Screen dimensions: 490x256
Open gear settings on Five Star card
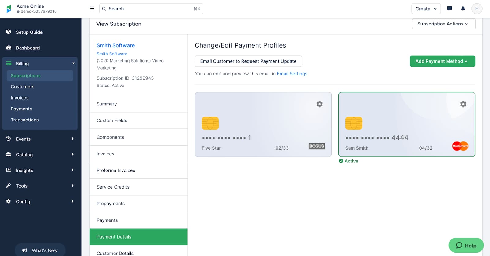tap(319, 104)
